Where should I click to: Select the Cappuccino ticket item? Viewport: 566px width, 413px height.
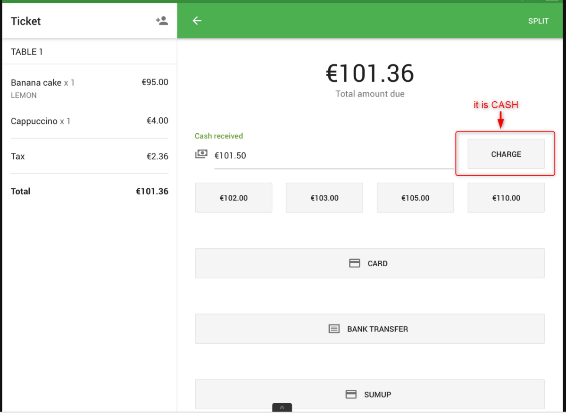[90, 121]
